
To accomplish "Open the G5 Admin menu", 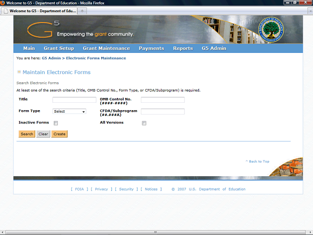I will coord(214,48).
